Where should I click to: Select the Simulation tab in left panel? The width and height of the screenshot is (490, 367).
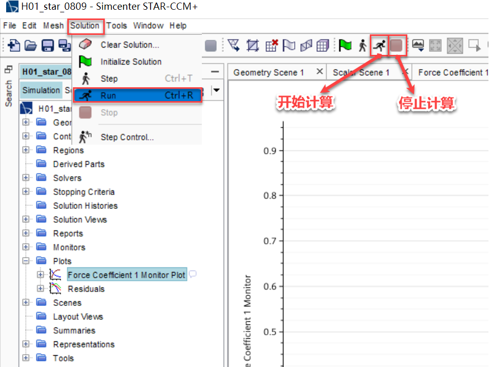(x=41, y=90)
